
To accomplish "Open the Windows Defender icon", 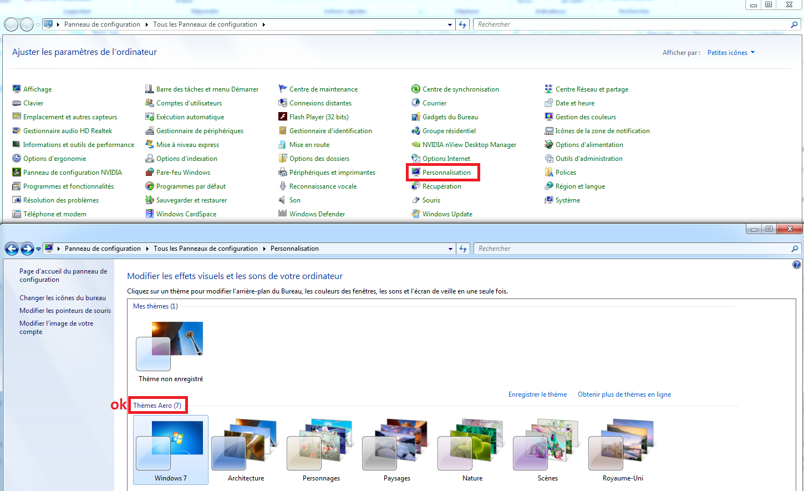I will [283, 214].
